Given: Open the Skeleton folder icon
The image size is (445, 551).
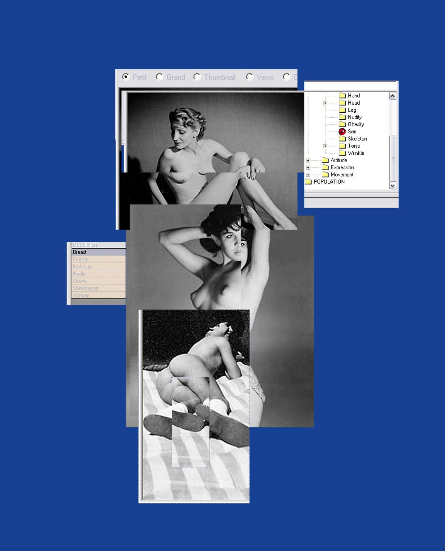Looking at the screenshot, I should pyautogui.click(x=342, y=139).
